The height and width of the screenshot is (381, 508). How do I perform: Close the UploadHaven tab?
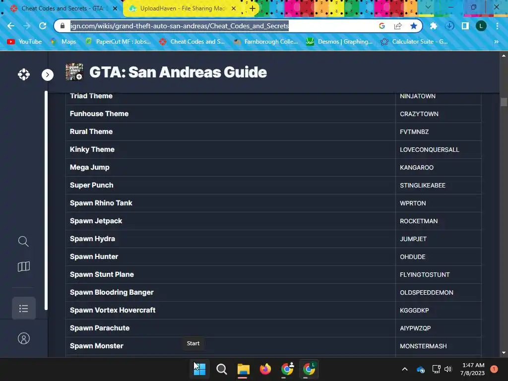234,8
